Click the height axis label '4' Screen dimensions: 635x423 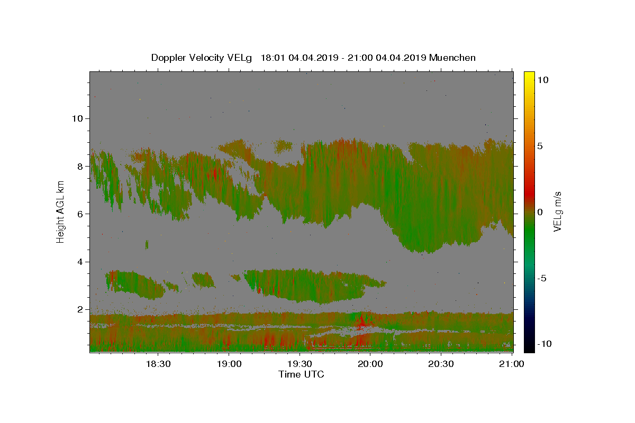[80, 262]
